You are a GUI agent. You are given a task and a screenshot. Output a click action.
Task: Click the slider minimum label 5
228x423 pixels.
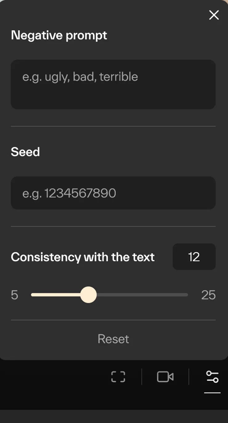point(14,295)
